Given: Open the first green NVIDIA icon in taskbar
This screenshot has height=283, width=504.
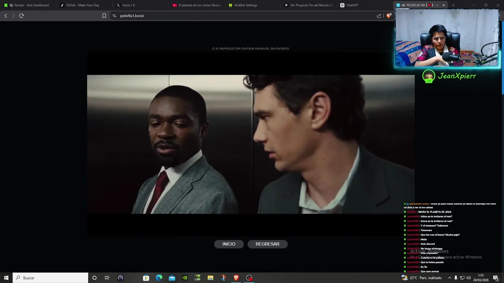Looking at the screenshot, I should coord(185,278).
